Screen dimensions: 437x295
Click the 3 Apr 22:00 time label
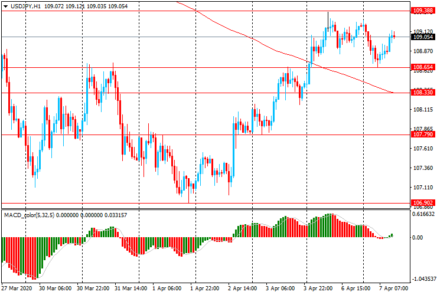[318, 288]
